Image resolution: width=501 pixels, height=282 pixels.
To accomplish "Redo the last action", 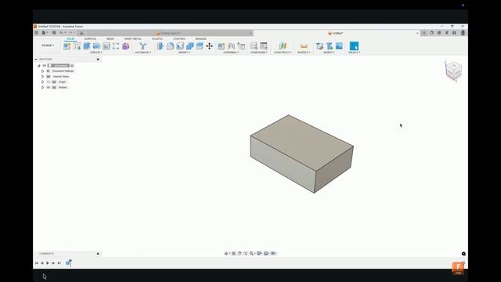I will pyautogui.click(x=71, y=33).
